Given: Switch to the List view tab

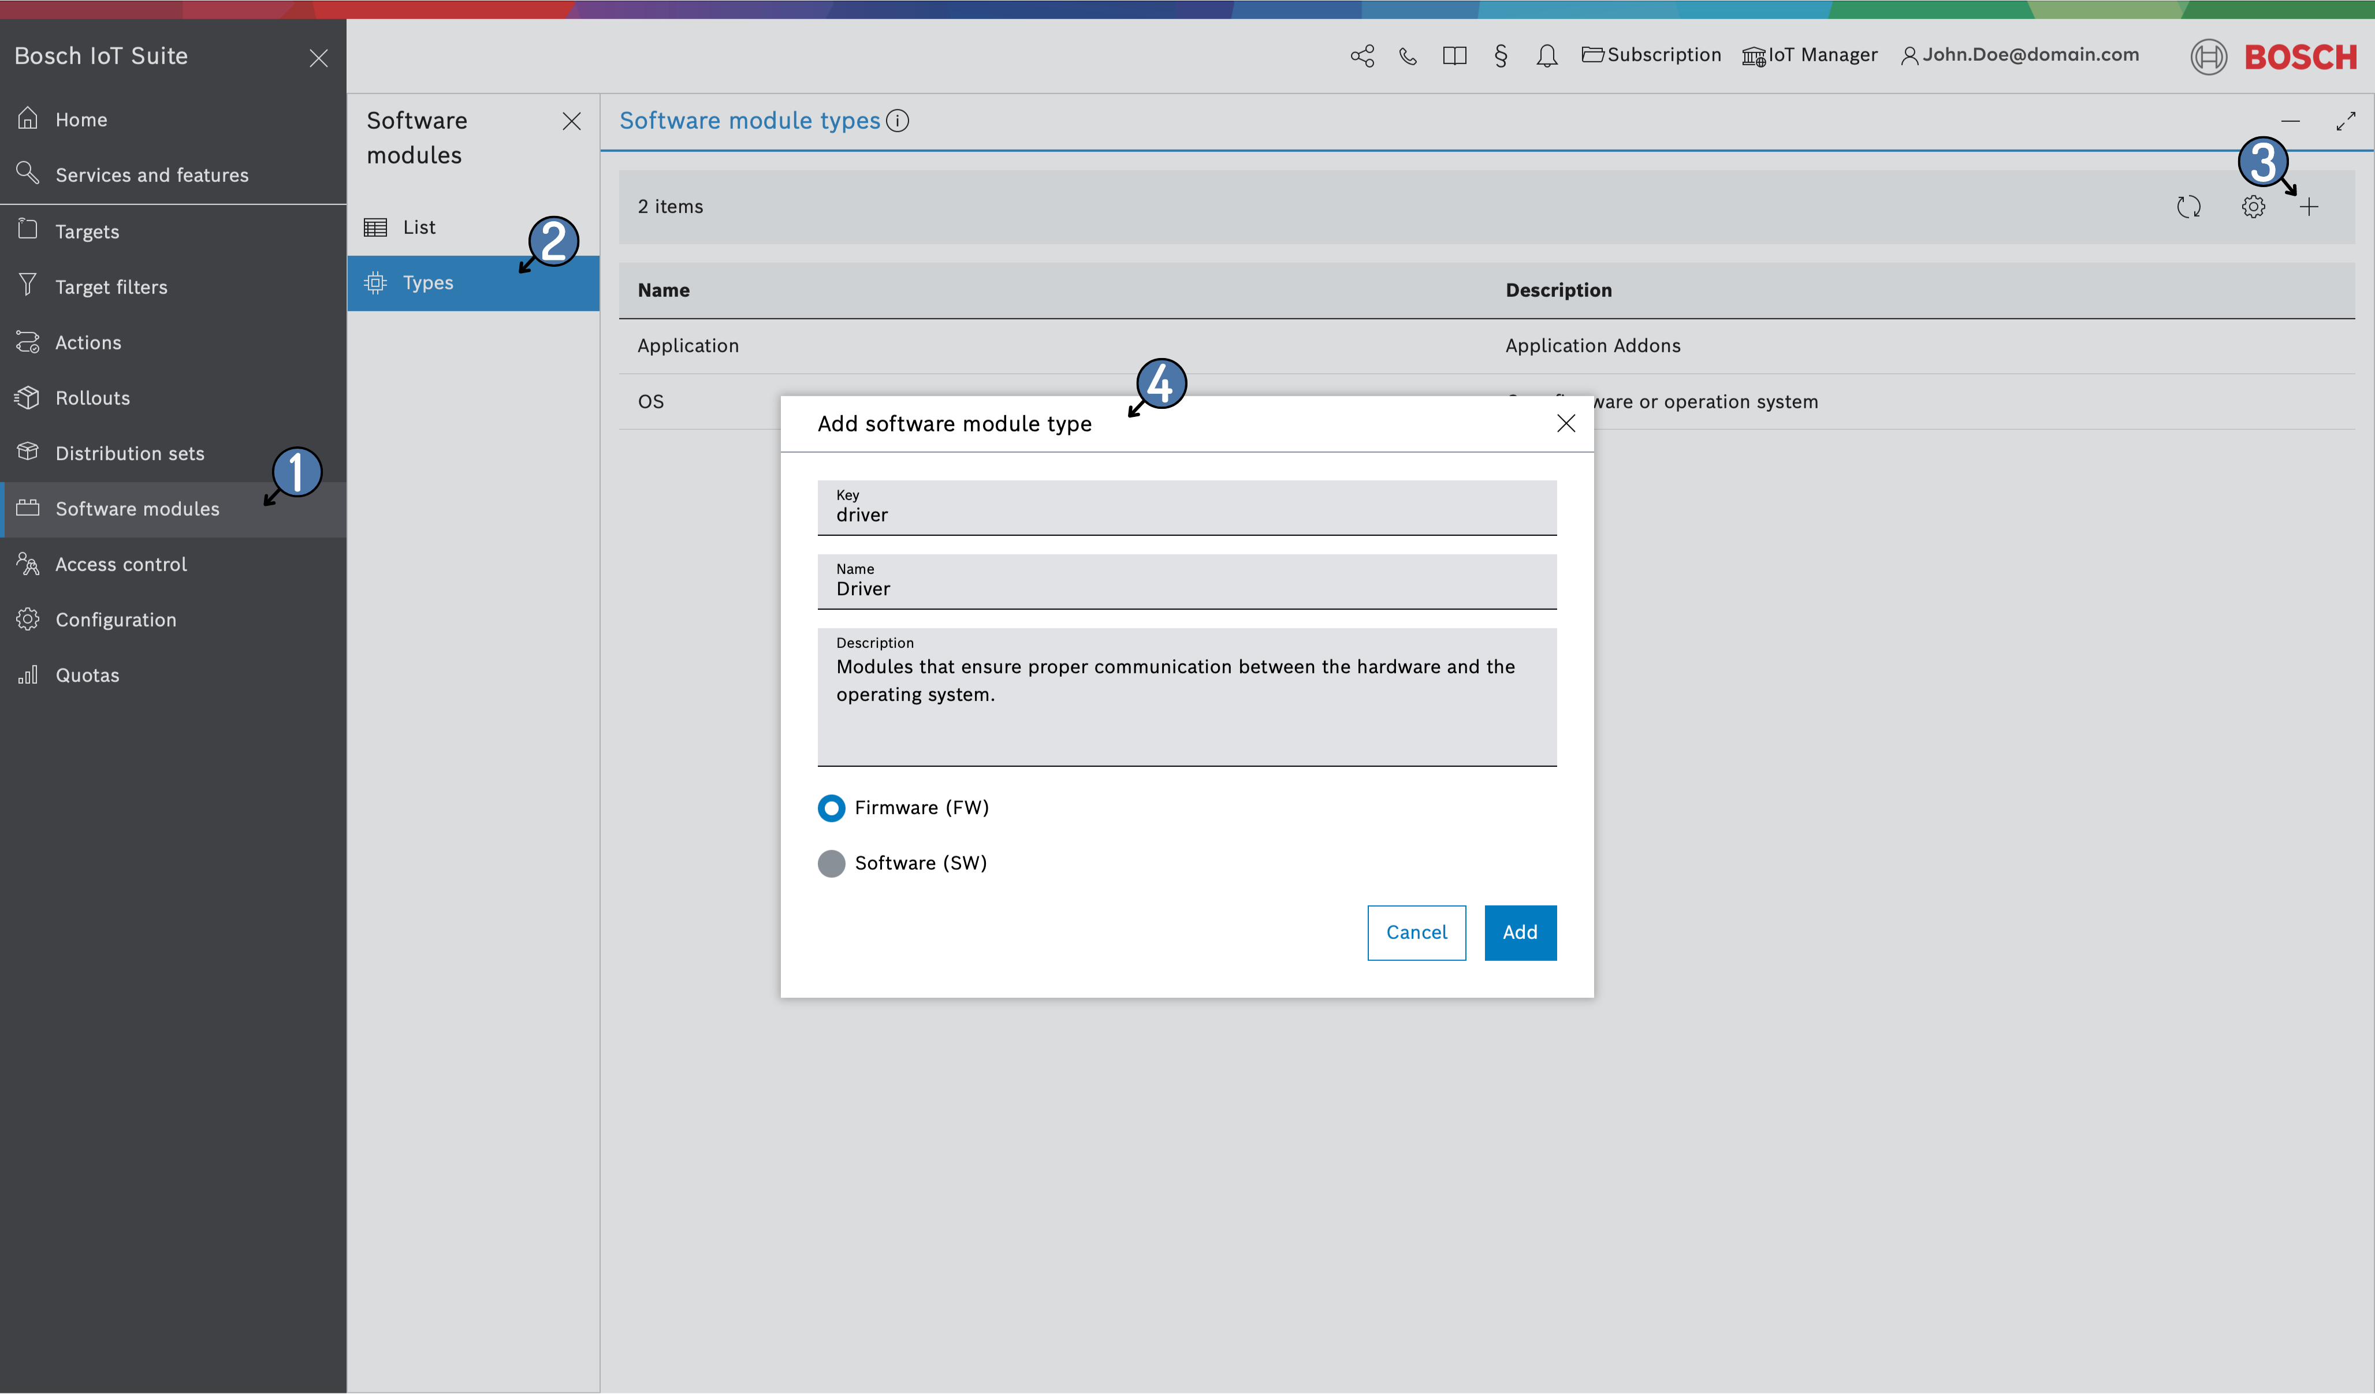Looking at the screenshot, I should point(419,227).
